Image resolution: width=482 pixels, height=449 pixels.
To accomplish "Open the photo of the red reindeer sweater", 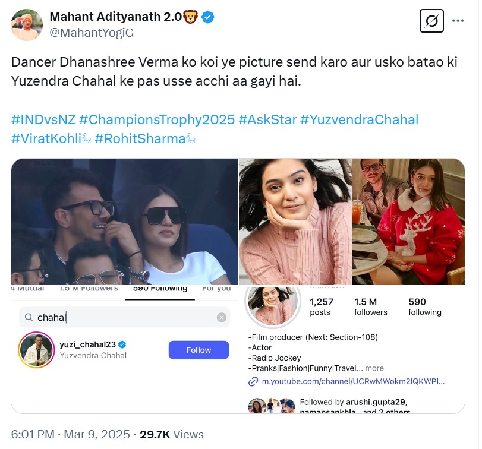I will click(x=408, y=222).
